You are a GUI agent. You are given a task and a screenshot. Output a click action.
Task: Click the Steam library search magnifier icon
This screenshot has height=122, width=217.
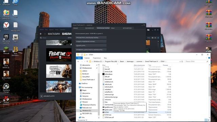(41, 38)
